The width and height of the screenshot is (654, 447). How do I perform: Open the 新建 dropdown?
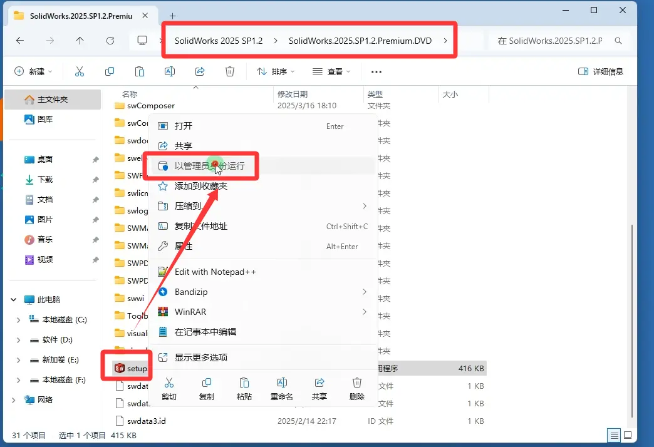tap(33, 72)
